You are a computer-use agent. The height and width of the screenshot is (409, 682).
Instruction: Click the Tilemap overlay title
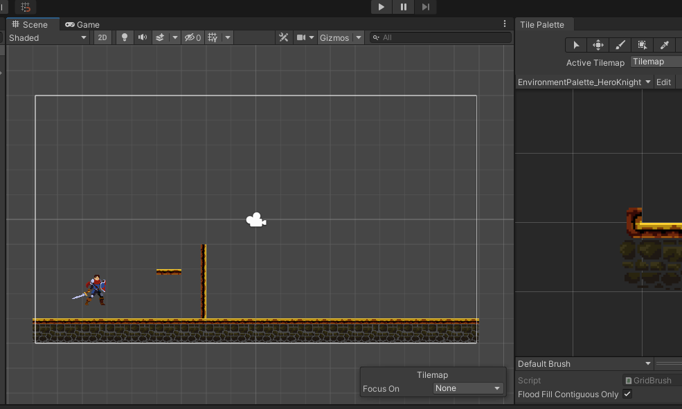432,374
